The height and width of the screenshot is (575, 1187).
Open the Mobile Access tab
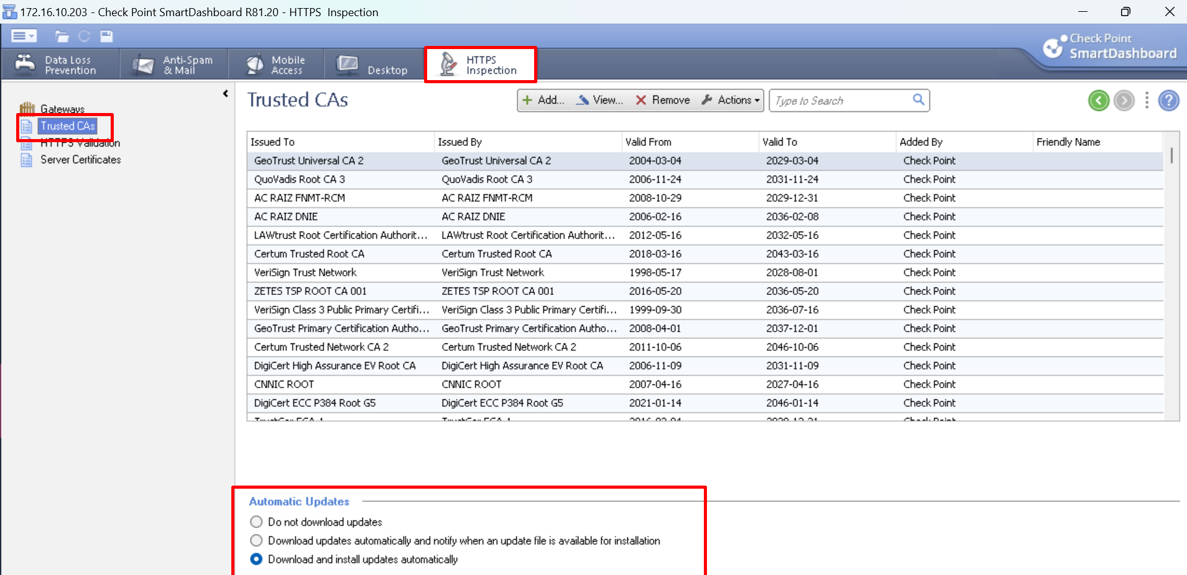[276, 65]
